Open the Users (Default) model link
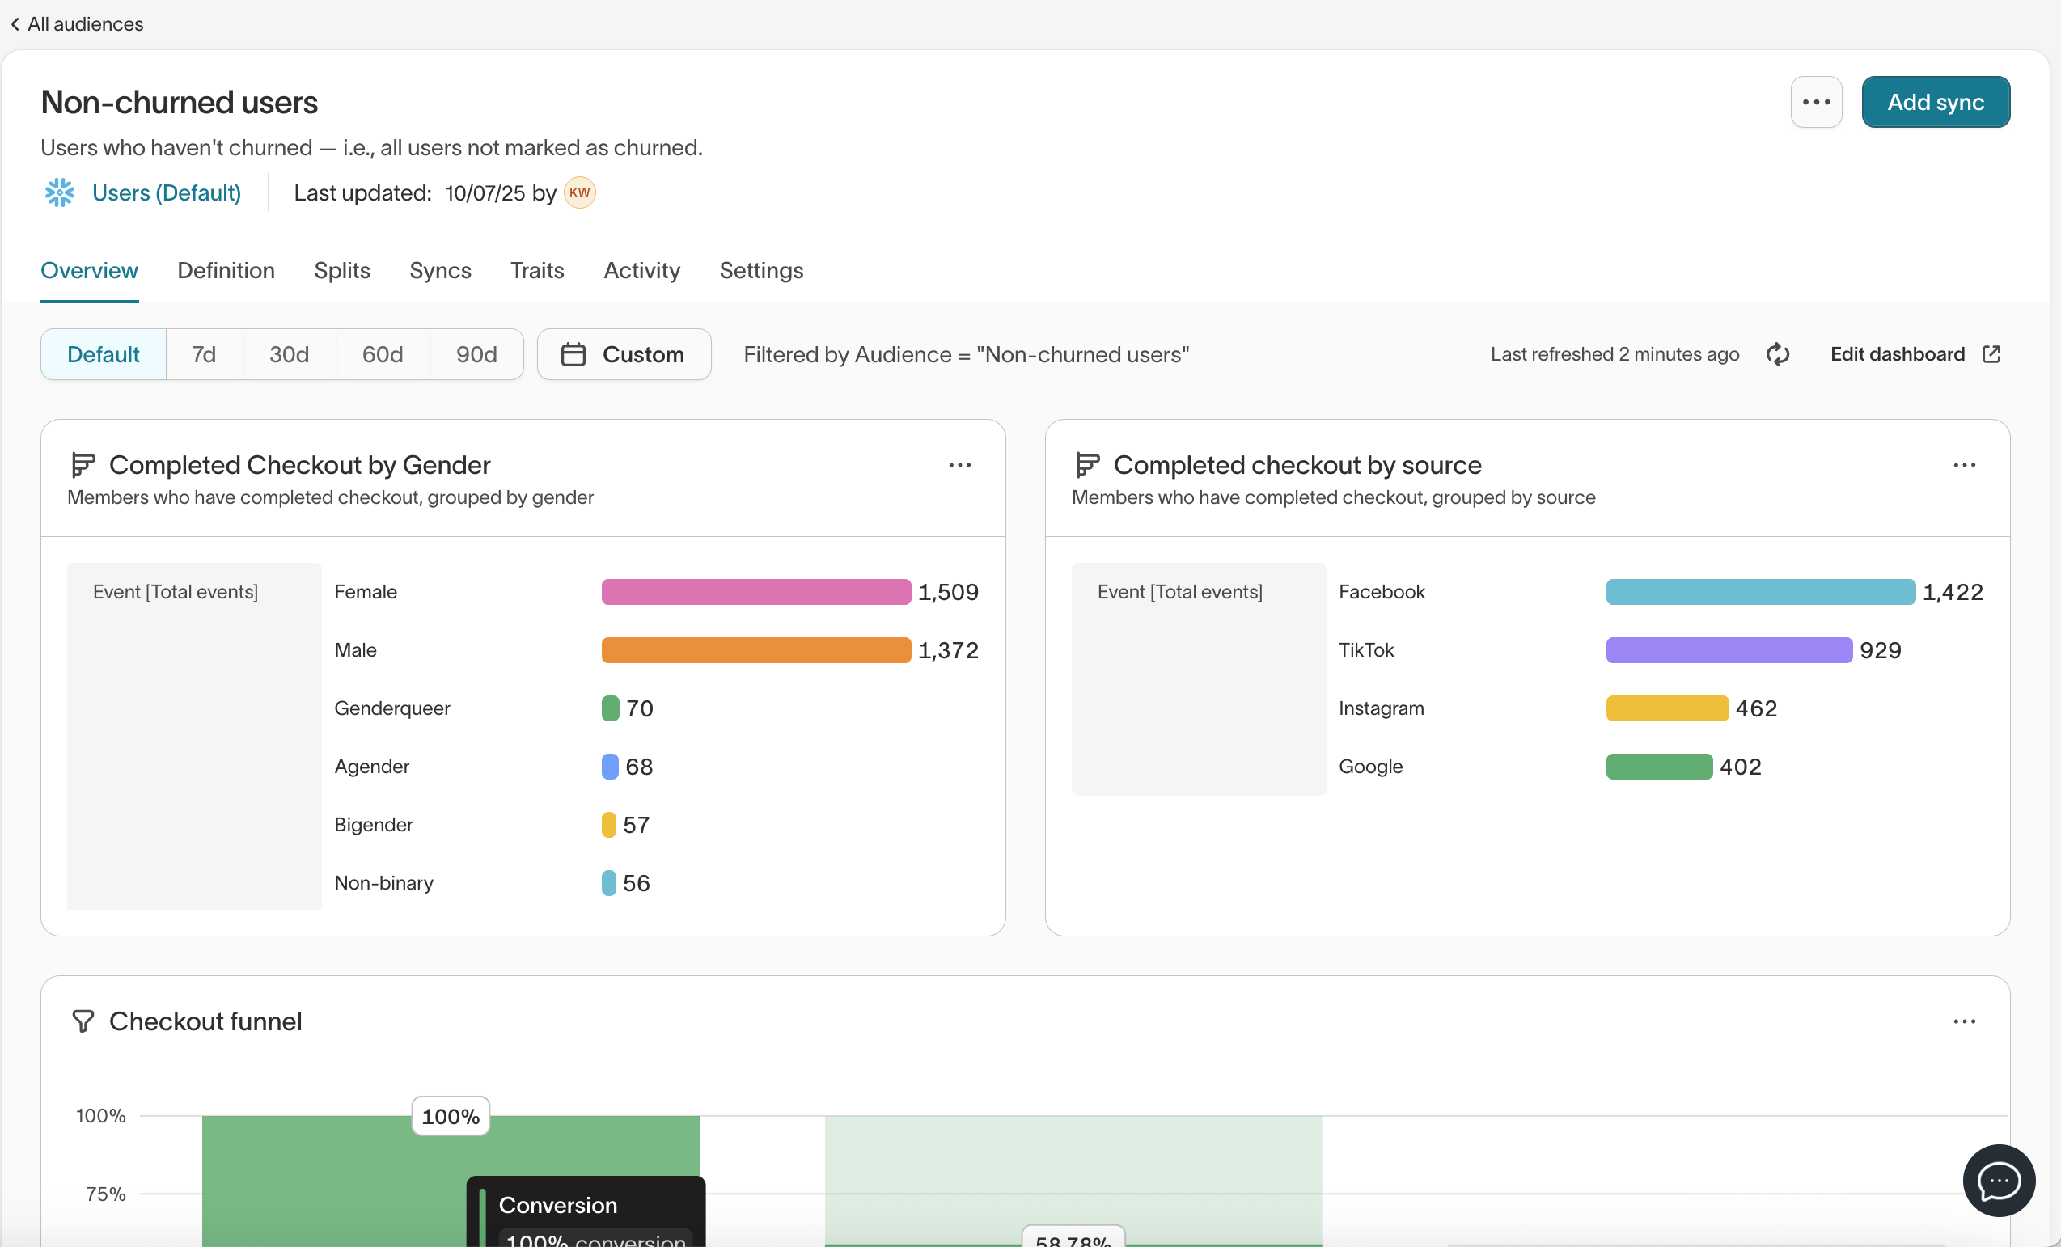 [x=167, y=193]
